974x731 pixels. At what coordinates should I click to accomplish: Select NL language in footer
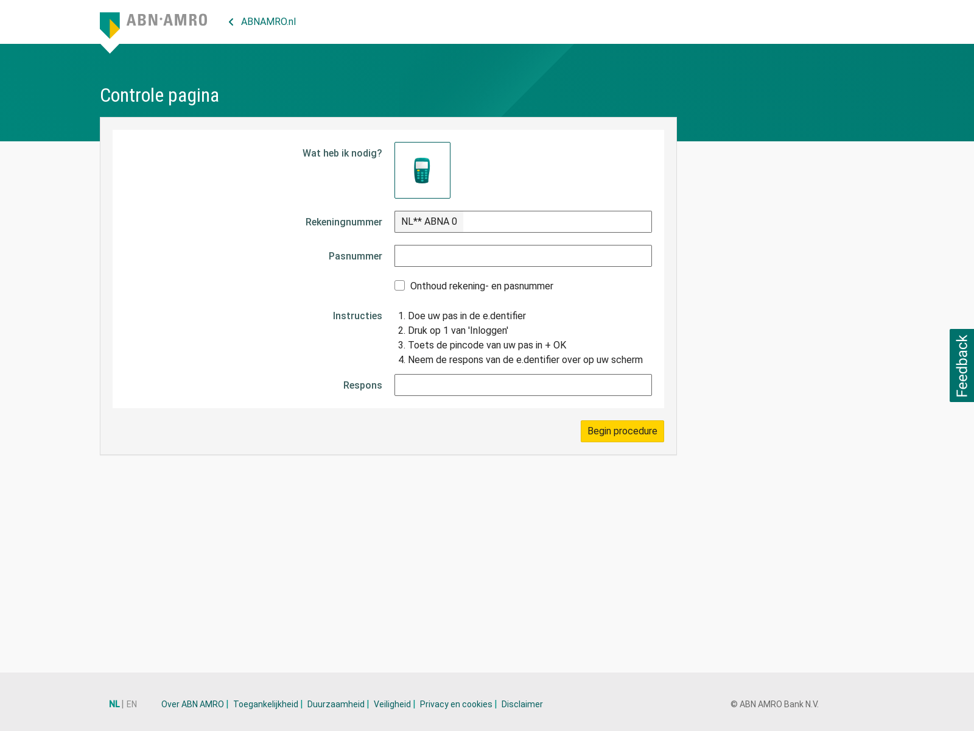[x=114, y=704]
